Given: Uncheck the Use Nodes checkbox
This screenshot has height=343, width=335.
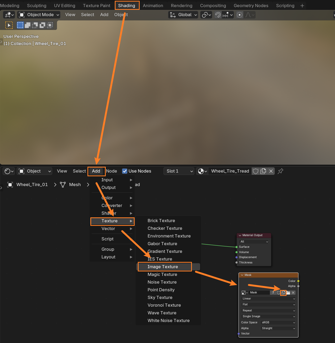Looking at the screenshot, I should (125, 171).
